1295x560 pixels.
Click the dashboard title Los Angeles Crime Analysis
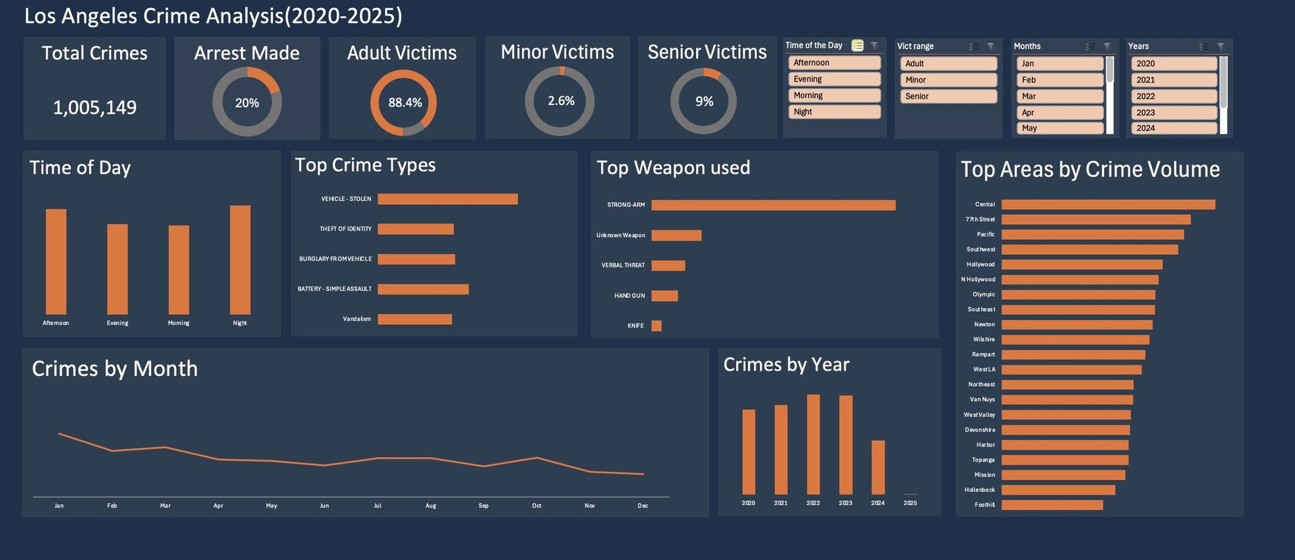[x=213, y=16]
